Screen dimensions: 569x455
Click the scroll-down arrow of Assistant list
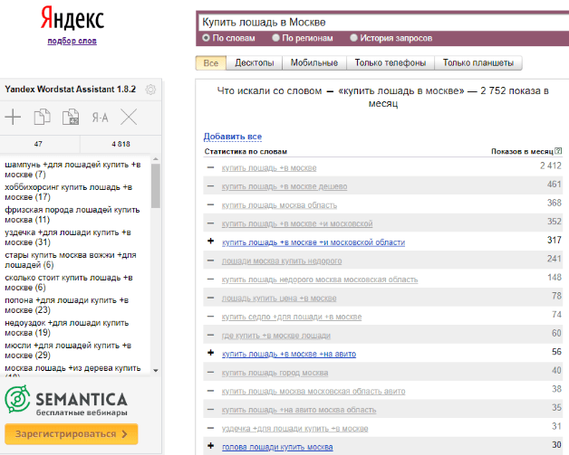click(156, 370)
